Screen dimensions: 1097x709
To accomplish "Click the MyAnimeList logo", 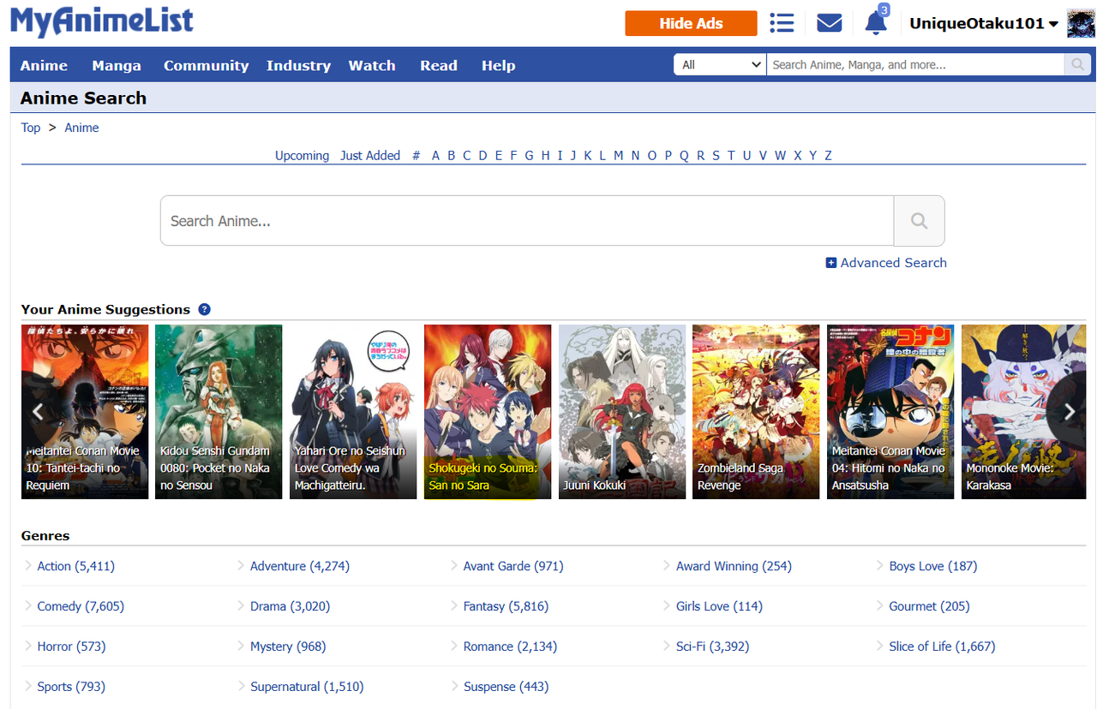I will click(102, 21).
